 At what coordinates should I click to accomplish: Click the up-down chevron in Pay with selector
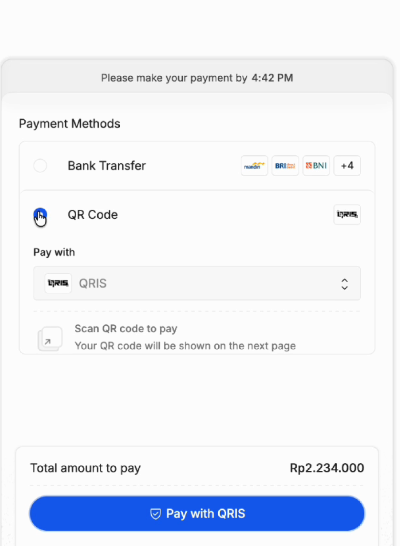(344, 284)
